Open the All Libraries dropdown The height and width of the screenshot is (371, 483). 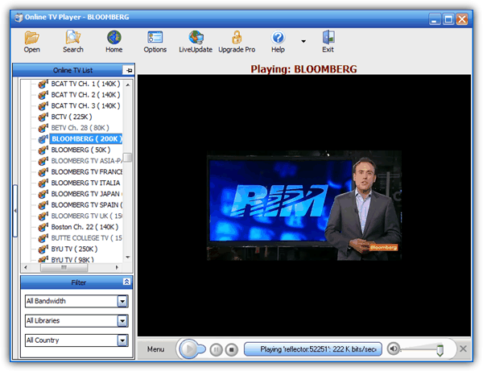click(x=122, y=321)
